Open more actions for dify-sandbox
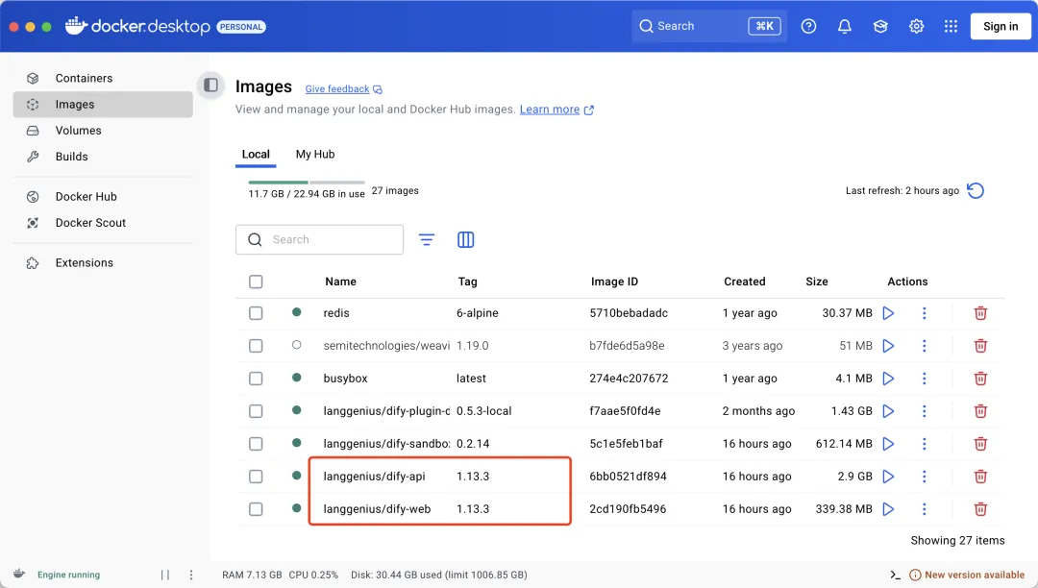 (925, 444)
